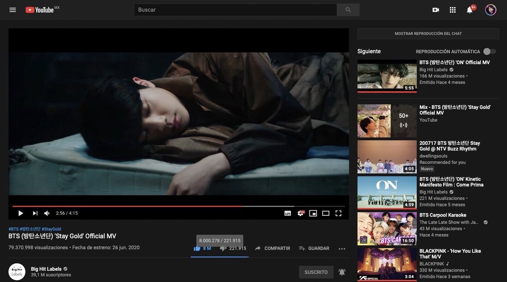Image resolution: width=507 pixels, height=282 pixels.
Task: Click the Big Hit Labels channel avatar
Action: (17, 271)
